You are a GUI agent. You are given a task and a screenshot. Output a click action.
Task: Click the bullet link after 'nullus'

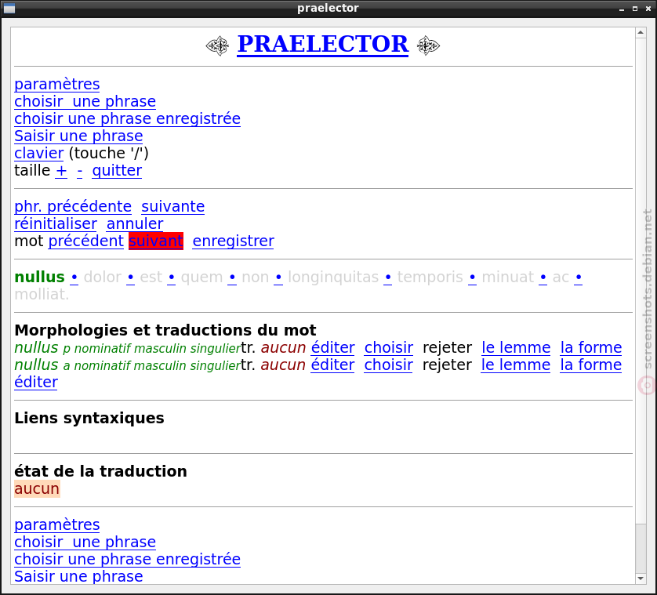[74, 278]
